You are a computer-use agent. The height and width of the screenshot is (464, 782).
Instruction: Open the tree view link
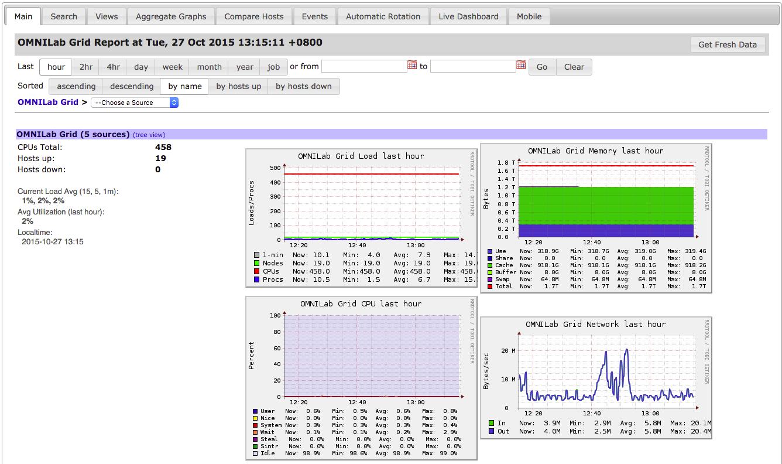(149, 135)
